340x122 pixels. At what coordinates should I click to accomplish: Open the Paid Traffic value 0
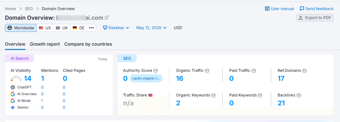tap(231, 78)
